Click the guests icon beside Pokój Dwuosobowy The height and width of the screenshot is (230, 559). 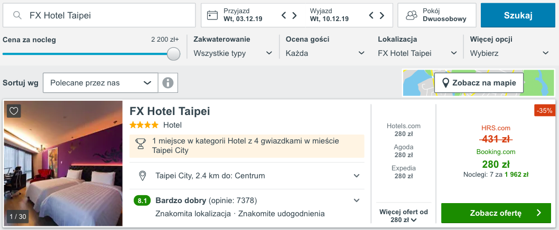coord(412,15)
